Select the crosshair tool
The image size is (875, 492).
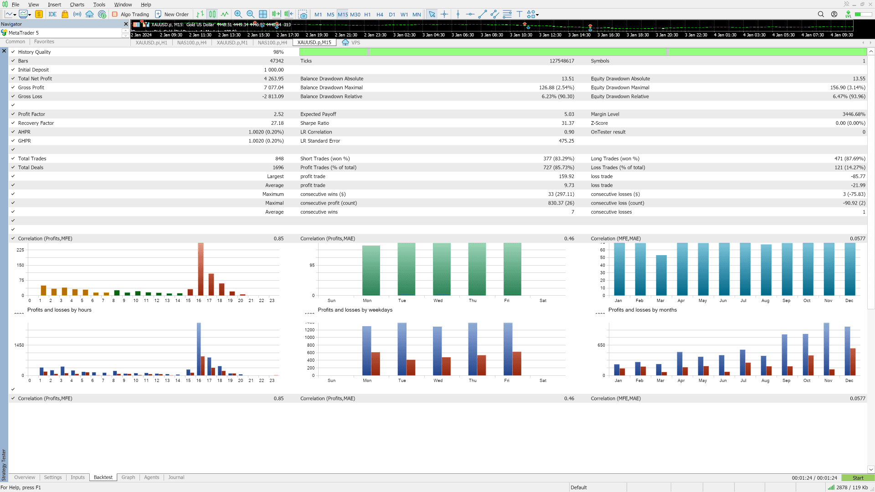click(444, 14)
